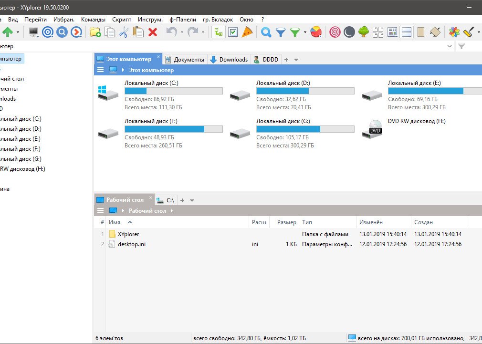Screen dimensions: 482x344
Task: Add new tab in top pane
Action: (286, 60)
